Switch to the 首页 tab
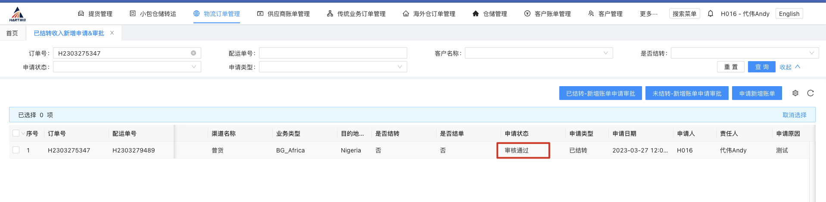Screen dimensions: 826x202 tap(12, 33)
